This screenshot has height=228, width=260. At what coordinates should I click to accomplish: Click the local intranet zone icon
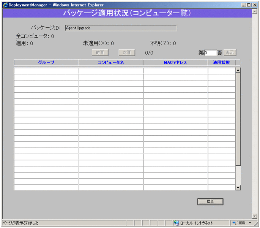(176, 223)
